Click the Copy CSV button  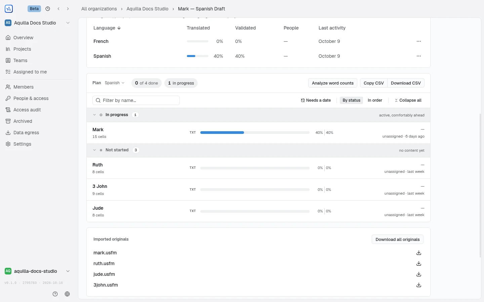tap(374, 83)
